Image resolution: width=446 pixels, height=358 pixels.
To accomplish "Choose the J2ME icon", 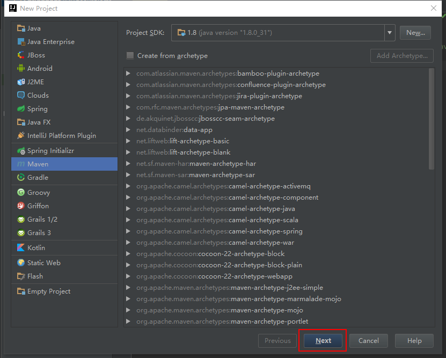I will (21, 82).
